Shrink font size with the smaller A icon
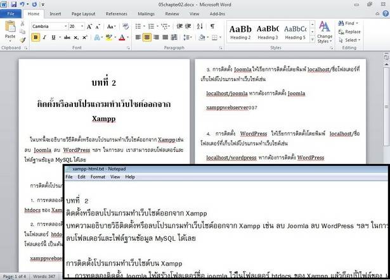This screenshot has height=280, width=390. click(98, 27)
